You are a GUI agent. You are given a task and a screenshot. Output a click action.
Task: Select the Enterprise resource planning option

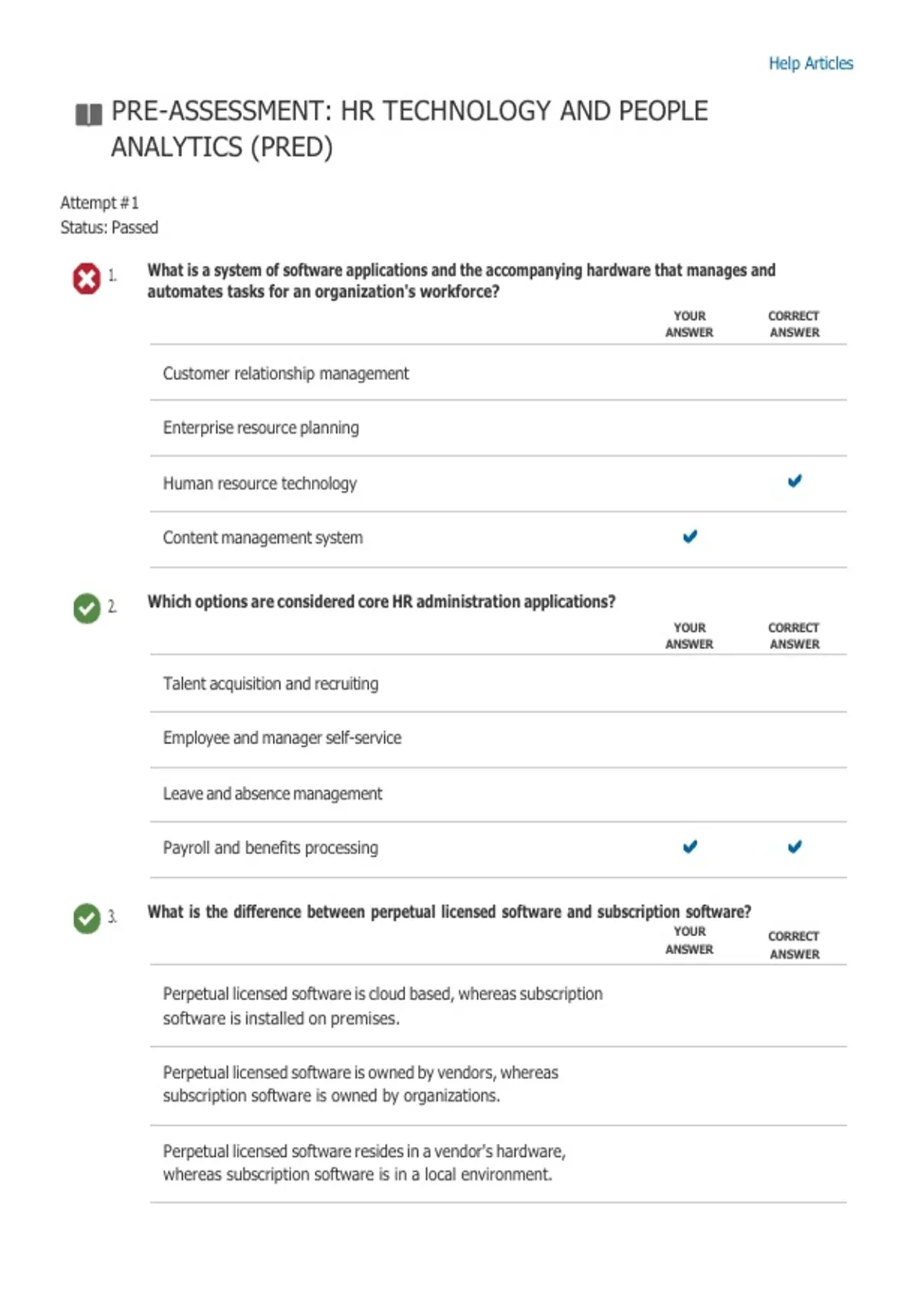click(498, 428)
